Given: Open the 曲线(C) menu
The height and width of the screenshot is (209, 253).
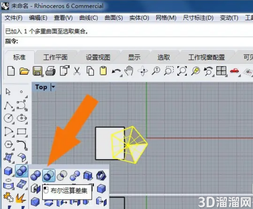Looking at the screenshot, I should [x=89, y=18].
